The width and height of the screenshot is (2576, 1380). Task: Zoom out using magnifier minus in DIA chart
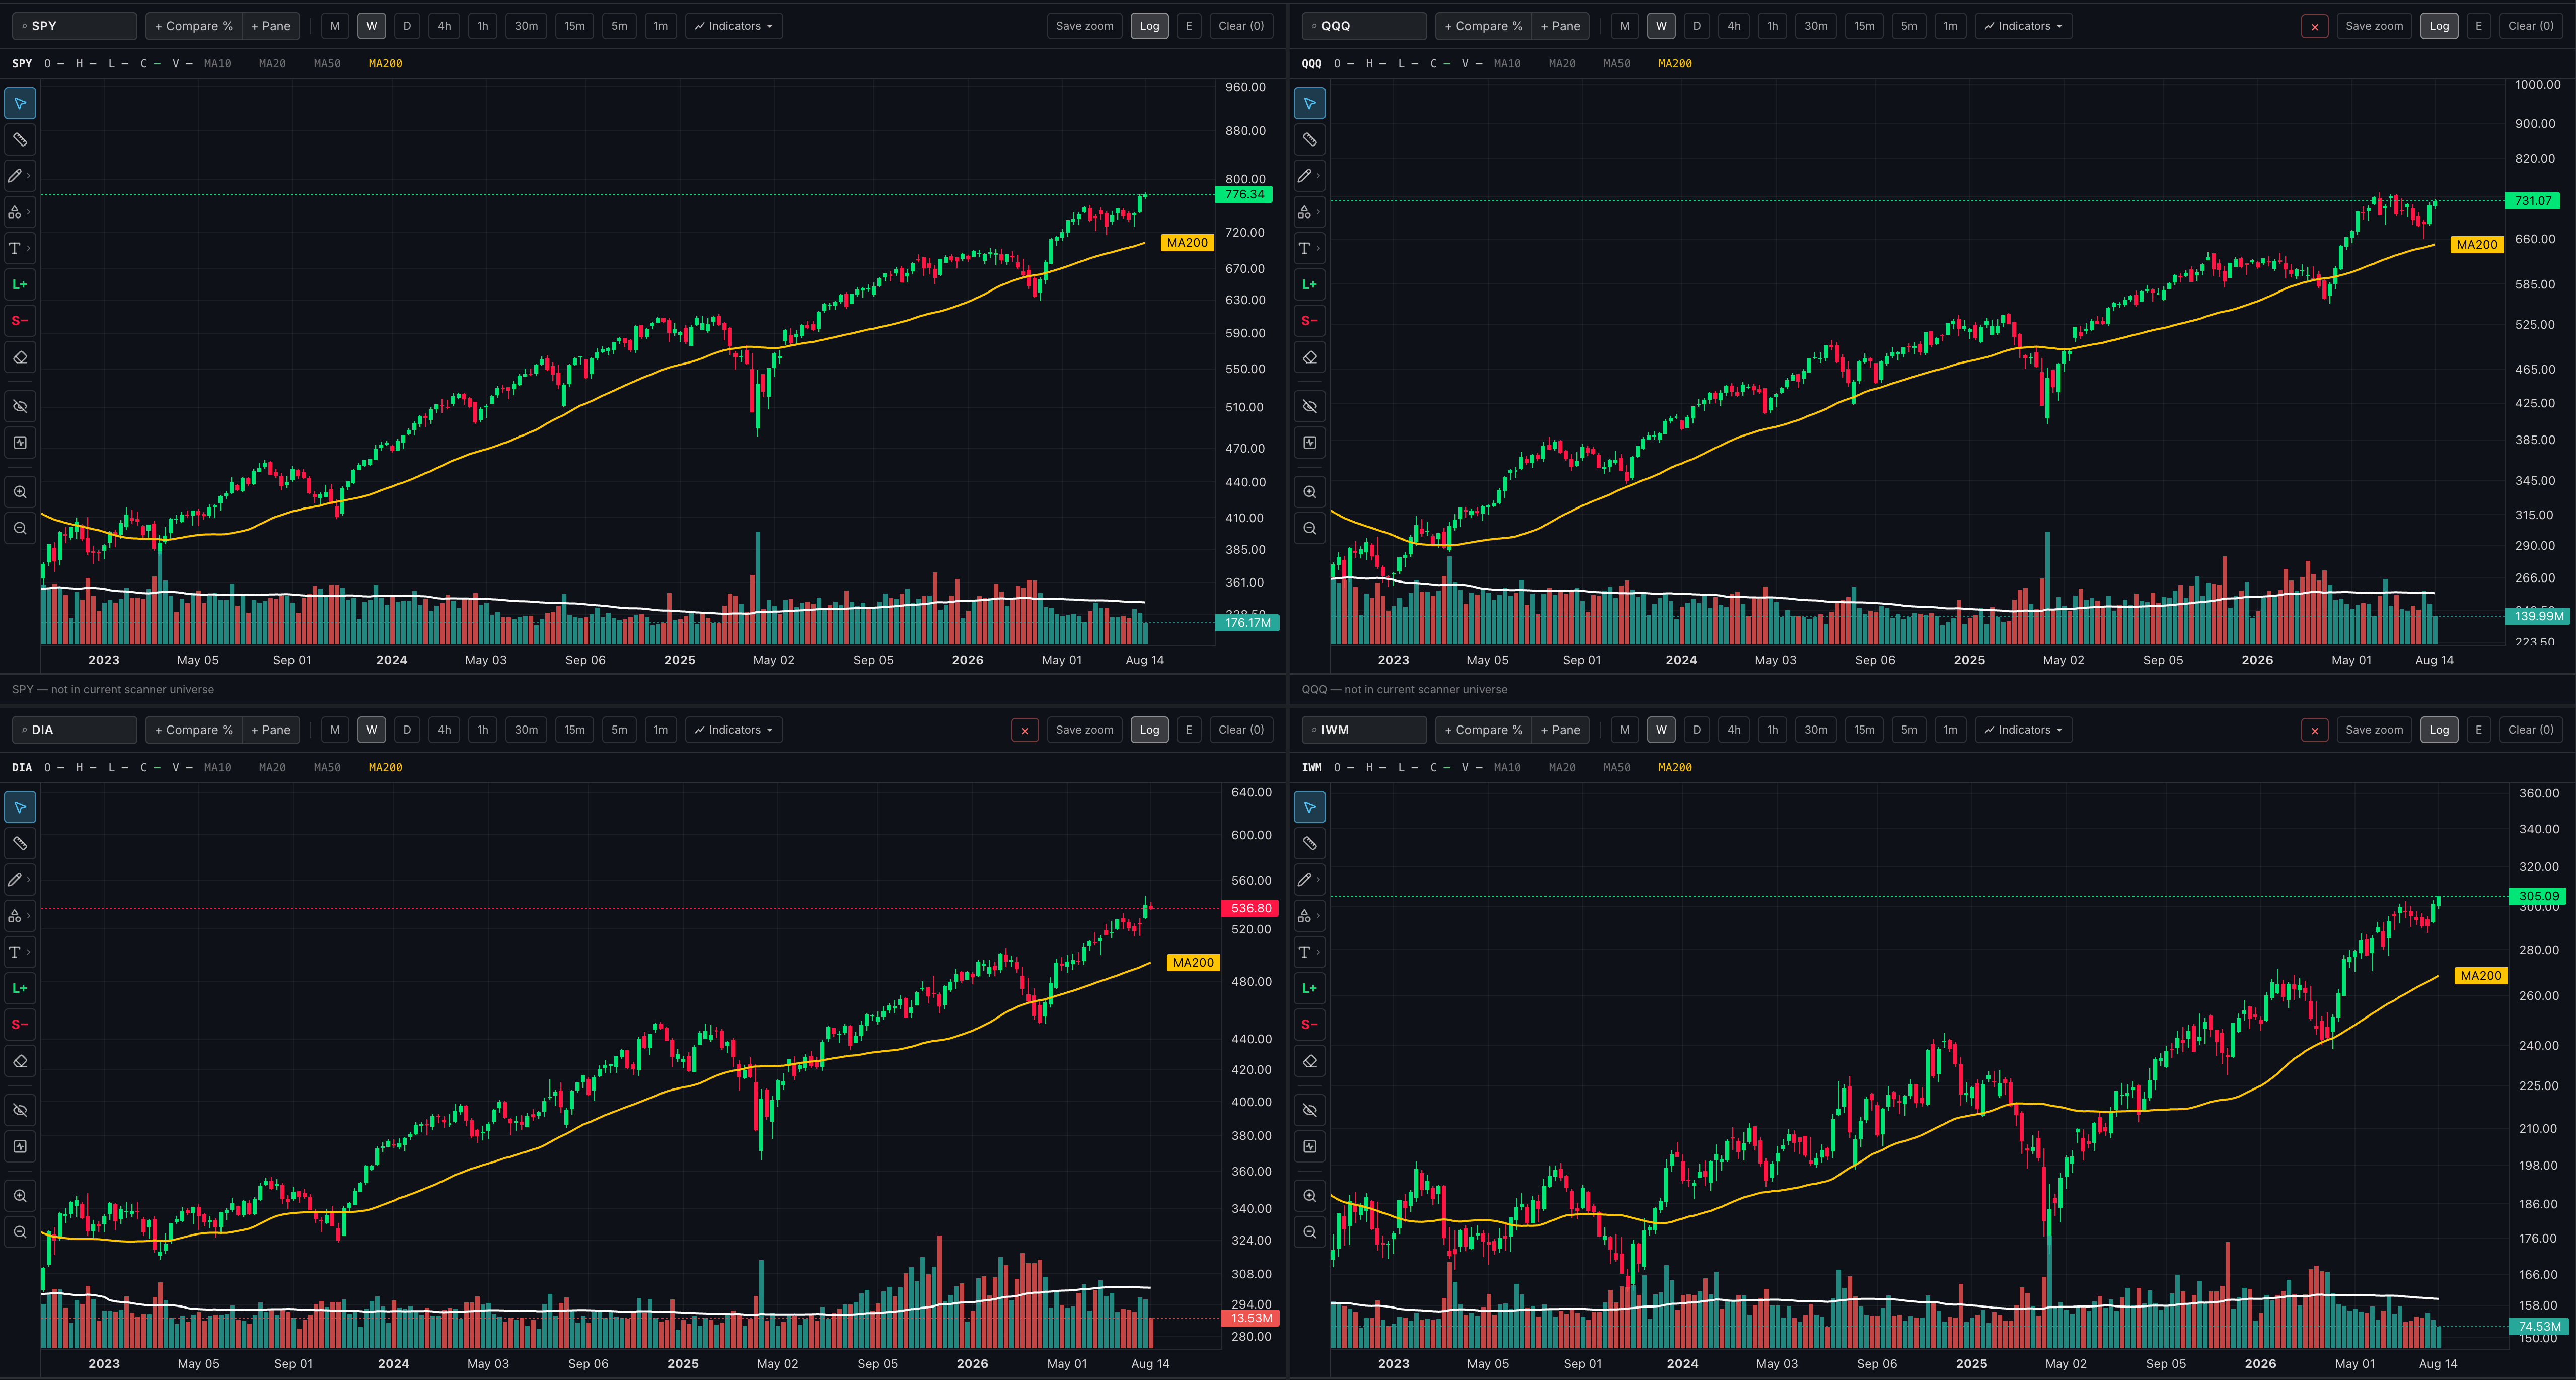pyautogui.click(x=20, y=1232)
